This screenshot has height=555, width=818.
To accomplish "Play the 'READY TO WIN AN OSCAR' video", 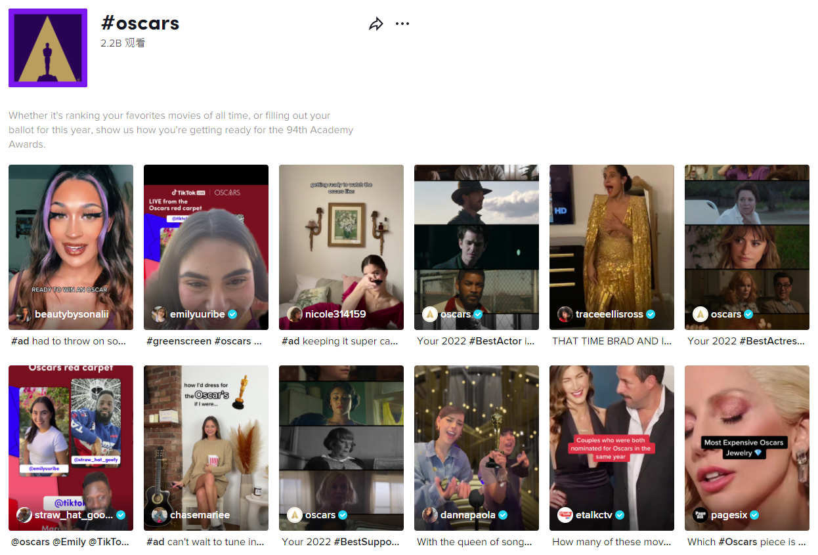I will pyautogui.click(x=71, y=247).
